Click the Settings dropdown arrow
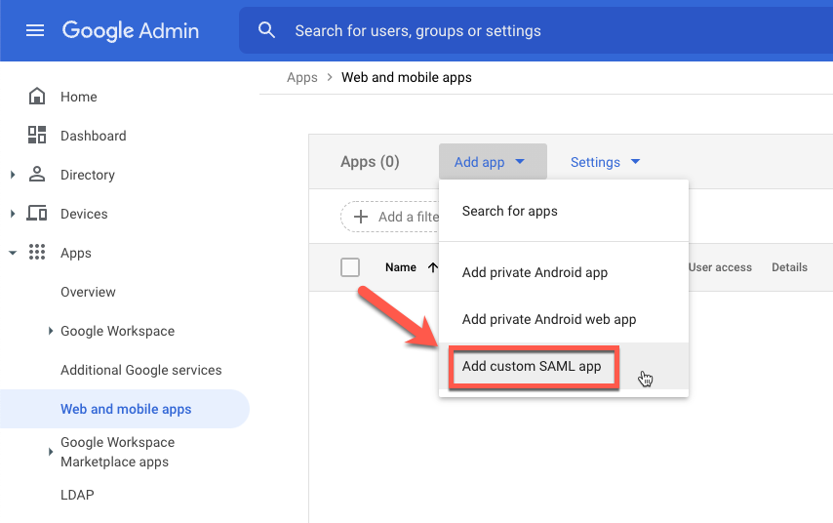The width and height of the screenshot is (833, 523). coord(635,162)
